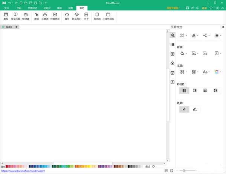Open the clipart sidebar panel icon
Image resolution: width=226 pixels, height=174 pixels.
pyautogui.click(x=172, y=63)
